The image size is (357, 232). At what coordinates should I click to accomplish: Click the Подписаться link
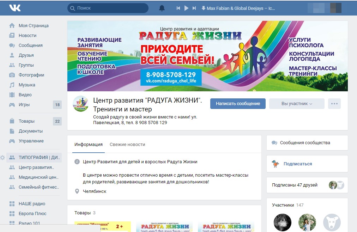[x=298, y=164]
